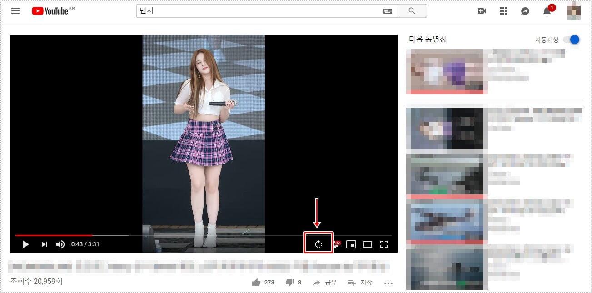Screen dimensions: 592x293
Task: Click the create video camera icon
Action: click(x=482, y=11)
